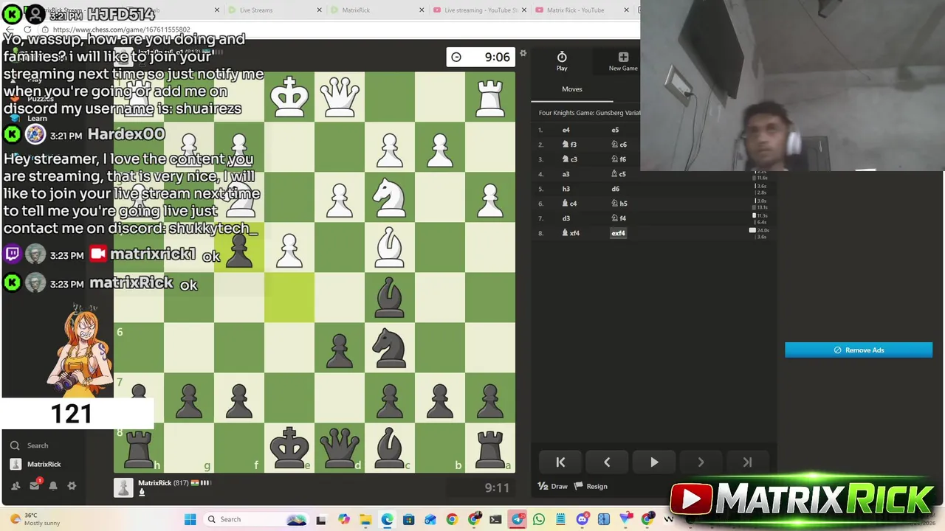
Task: Click the taskbar Search box
Action: (255, 519)
